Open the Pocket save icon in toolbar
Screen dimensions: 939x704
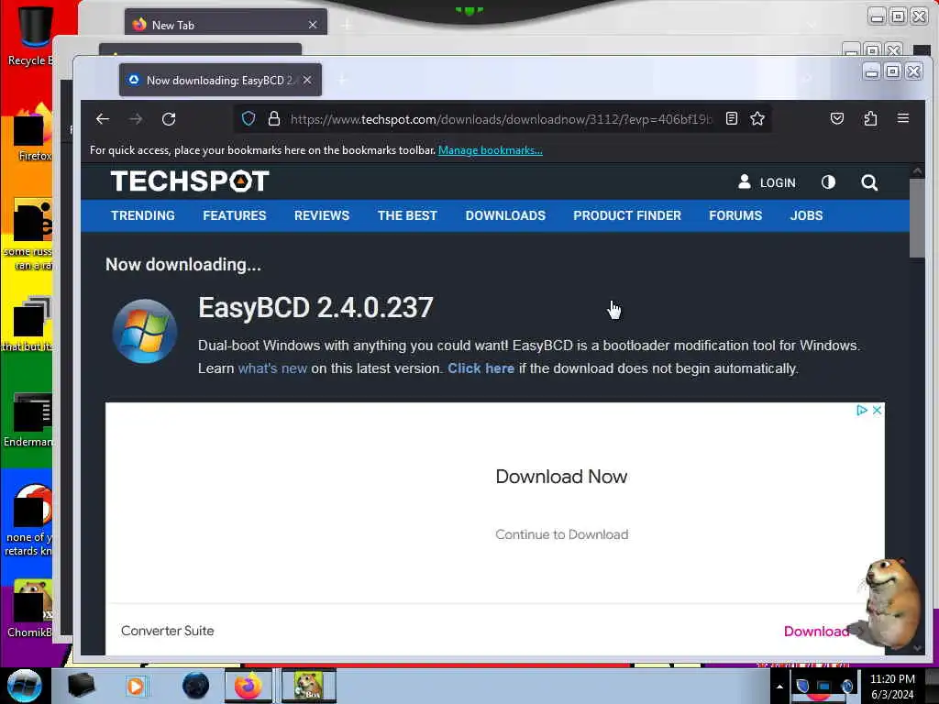coord(837,118)
